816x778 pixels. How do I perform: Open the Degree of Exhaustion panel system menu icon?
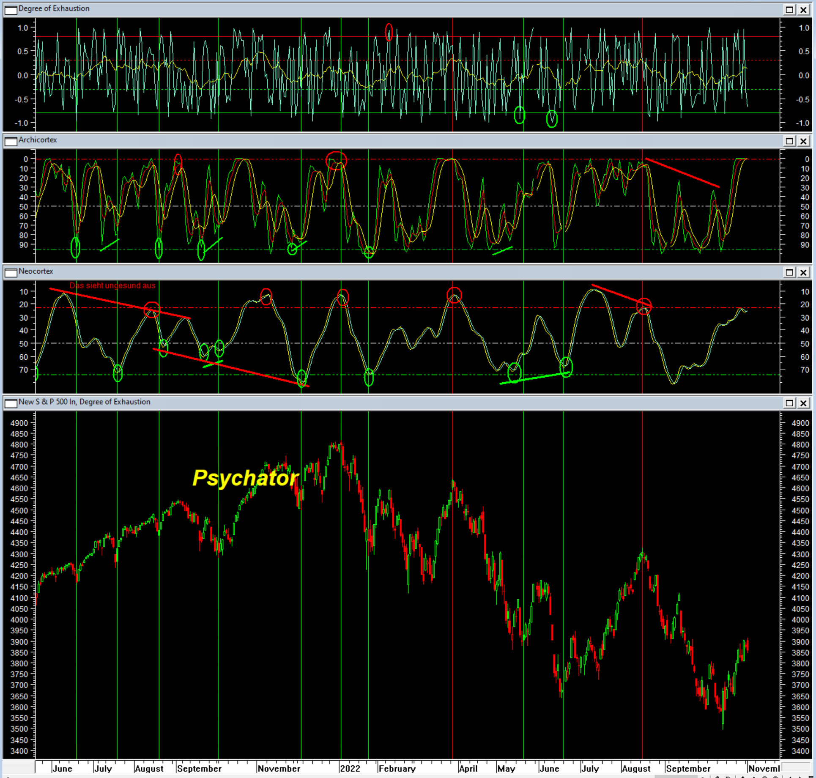click(11, 9)
